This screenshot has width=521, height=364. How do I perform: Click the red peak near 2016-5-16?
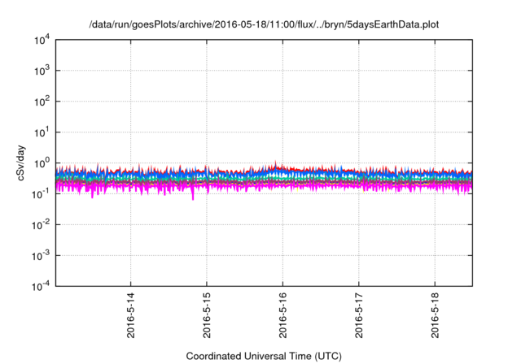(x=275, y=162)
